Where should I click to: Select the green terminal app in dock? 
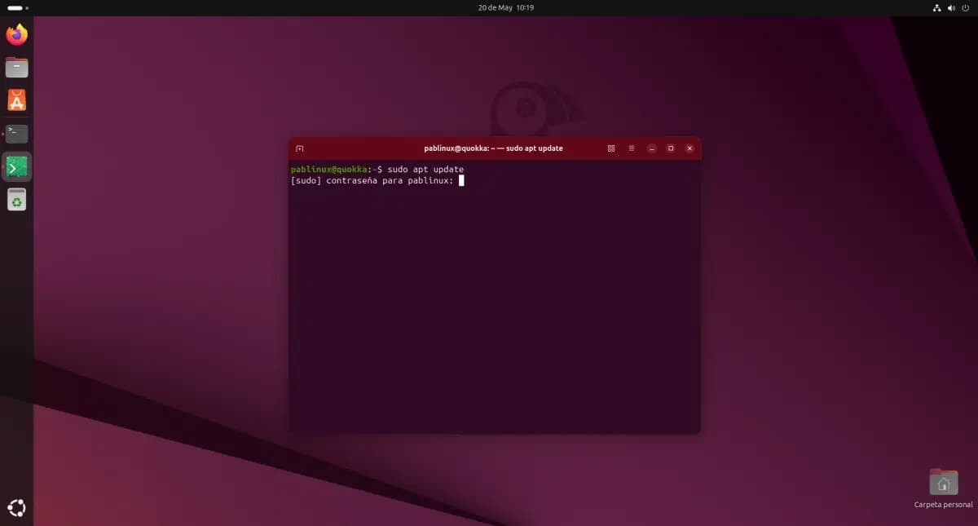tap(16, 167)
